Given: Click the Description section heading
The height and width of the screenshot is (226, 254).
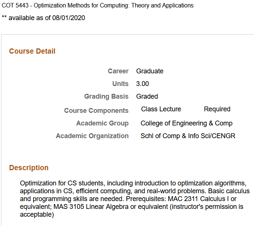Looking at the screenshot, I should tap(29, 168).
